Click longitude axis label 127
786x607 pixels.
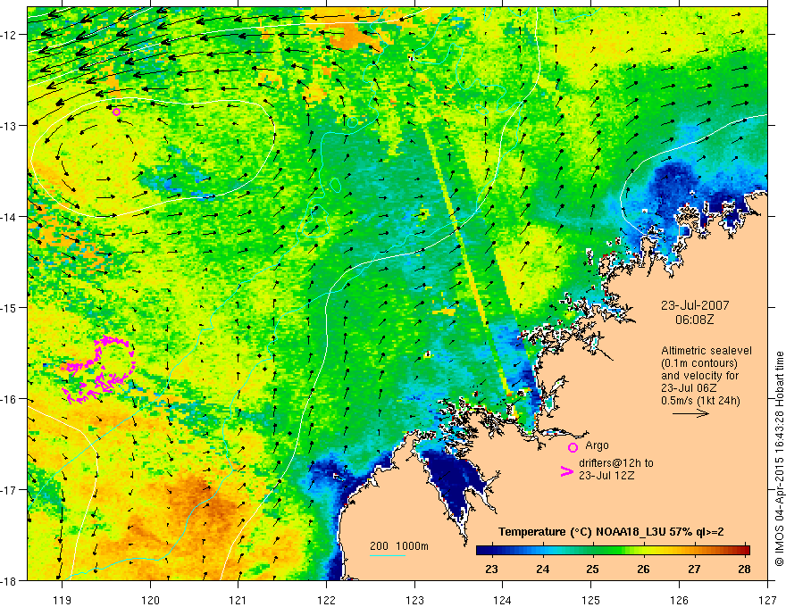pos(767,600)
